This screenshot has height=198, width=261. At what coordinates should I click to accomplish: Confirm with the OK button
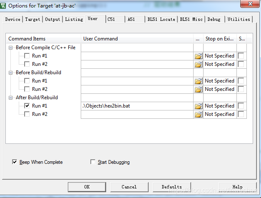coord(87,187)
